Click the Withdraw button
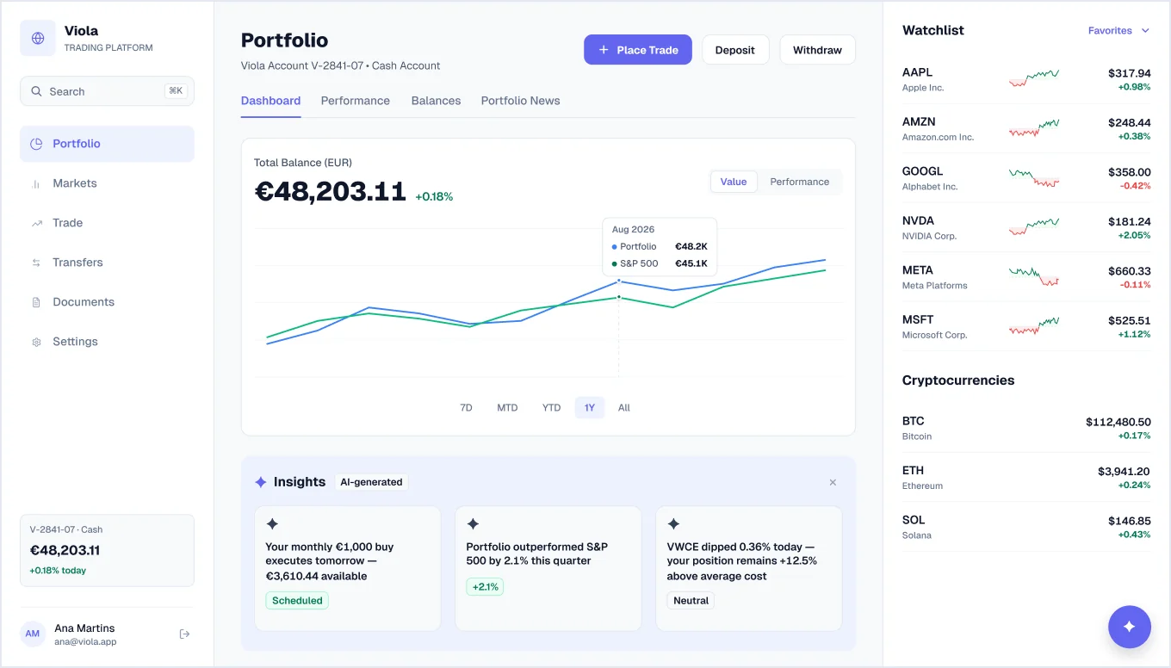 coord(817,50)
